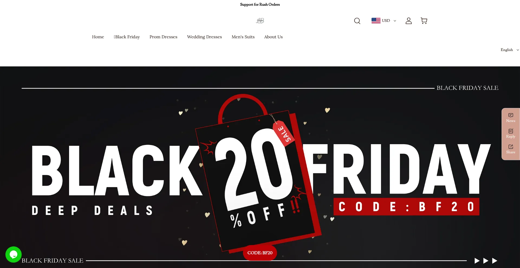Image resolution: width=520 pixels, height=268 pixels.
Task: Open the user account icon
Action: [x=409, y=21]
